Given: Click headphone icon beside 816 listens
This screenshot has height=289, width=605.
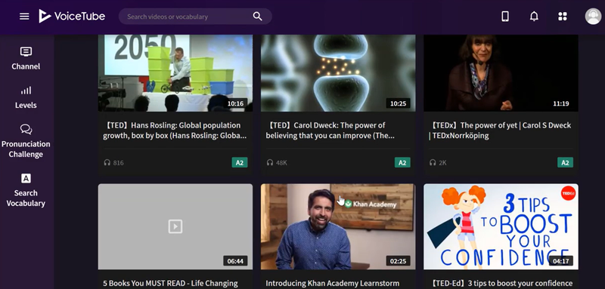Looking at the screenshot, I should click(x=107, y=163).
